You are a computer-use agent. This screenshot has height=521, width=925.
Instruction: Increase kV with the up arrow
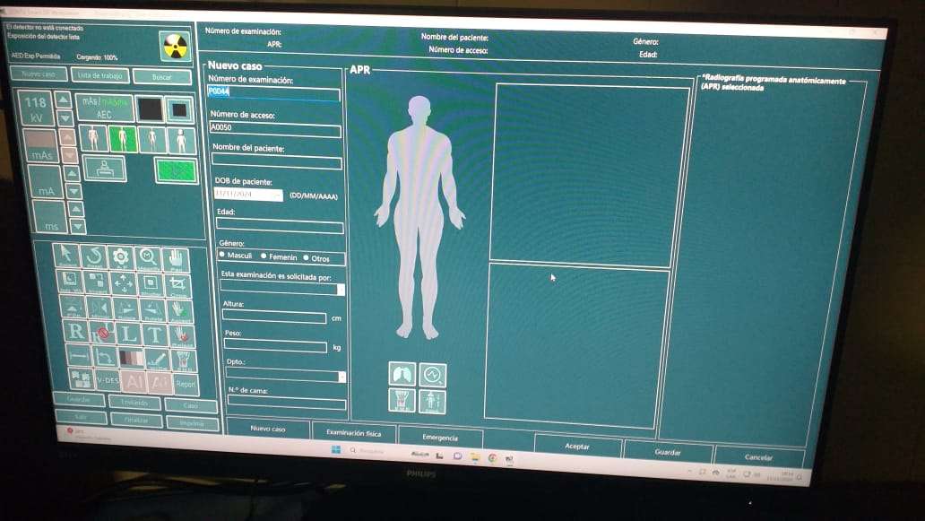coord(63,98)
